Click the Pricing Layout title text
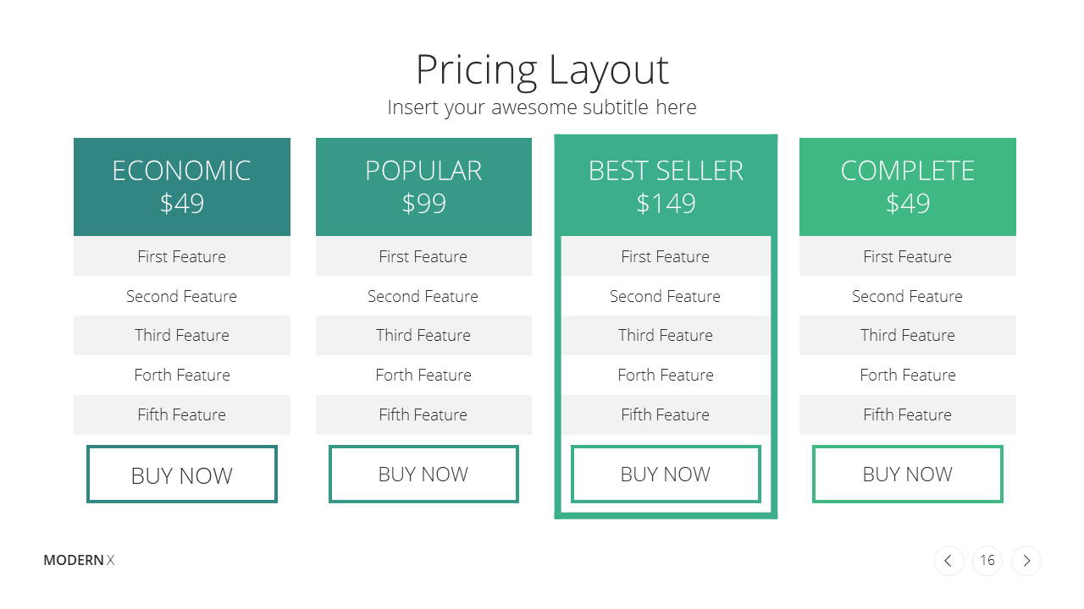The height and width of the screenshot is (609, 1084). coord(542,70)
